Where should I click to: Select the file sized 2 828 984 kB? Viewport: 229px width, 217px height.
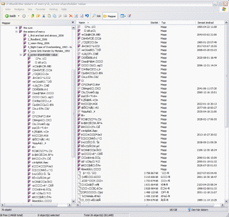[92, 189]
